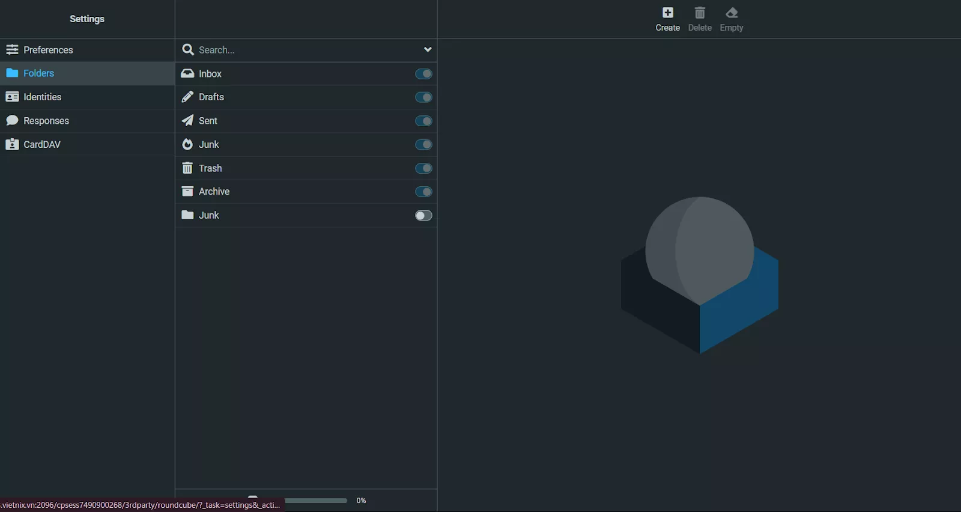The height and width of the screenshot is (512, 961).
Task: Click the Archive box icon
Action: (187, 191)
